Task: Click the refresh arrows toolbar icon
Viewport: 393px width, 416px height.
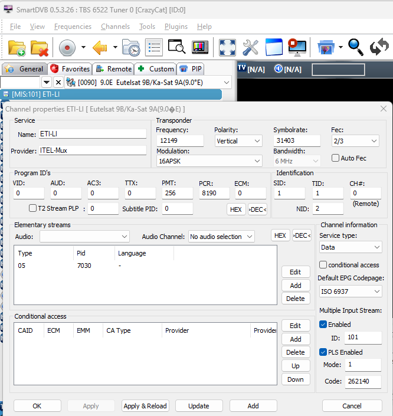Action: [379, 47]
